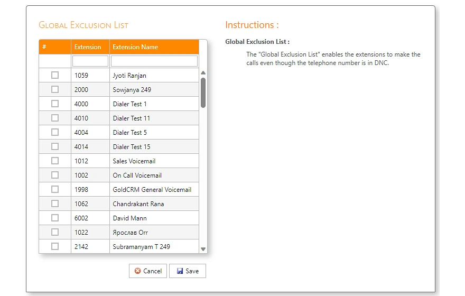Click GoldCRM General Voicemail text

(x=152, y=190)
